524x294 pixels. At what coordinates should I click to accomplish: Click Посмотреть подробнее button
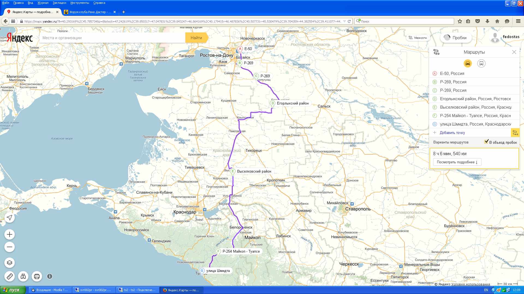(x=457, y=162)
